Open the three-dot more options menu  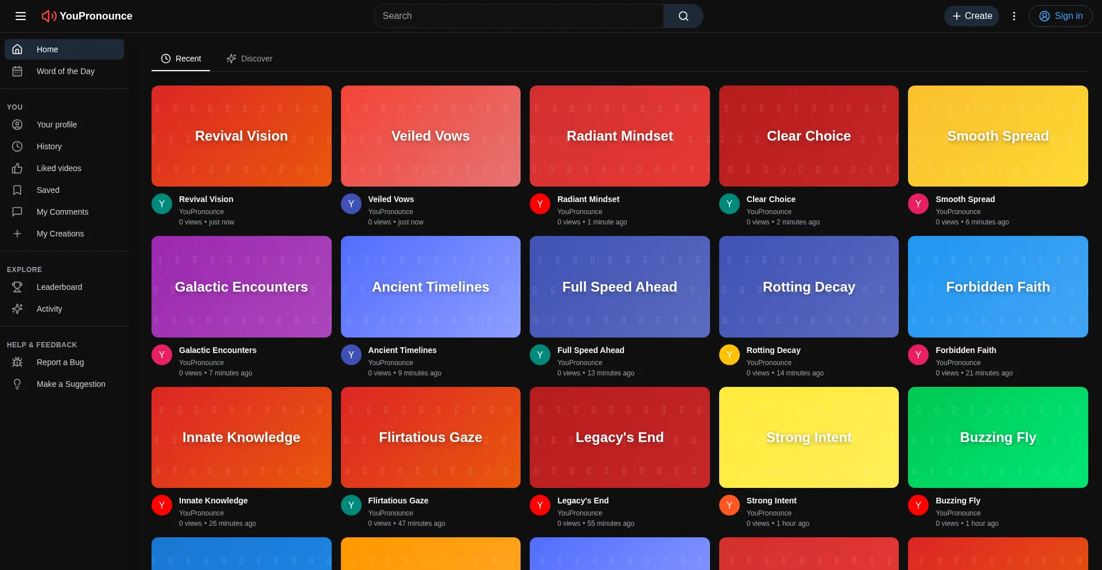coord(1014,16)
